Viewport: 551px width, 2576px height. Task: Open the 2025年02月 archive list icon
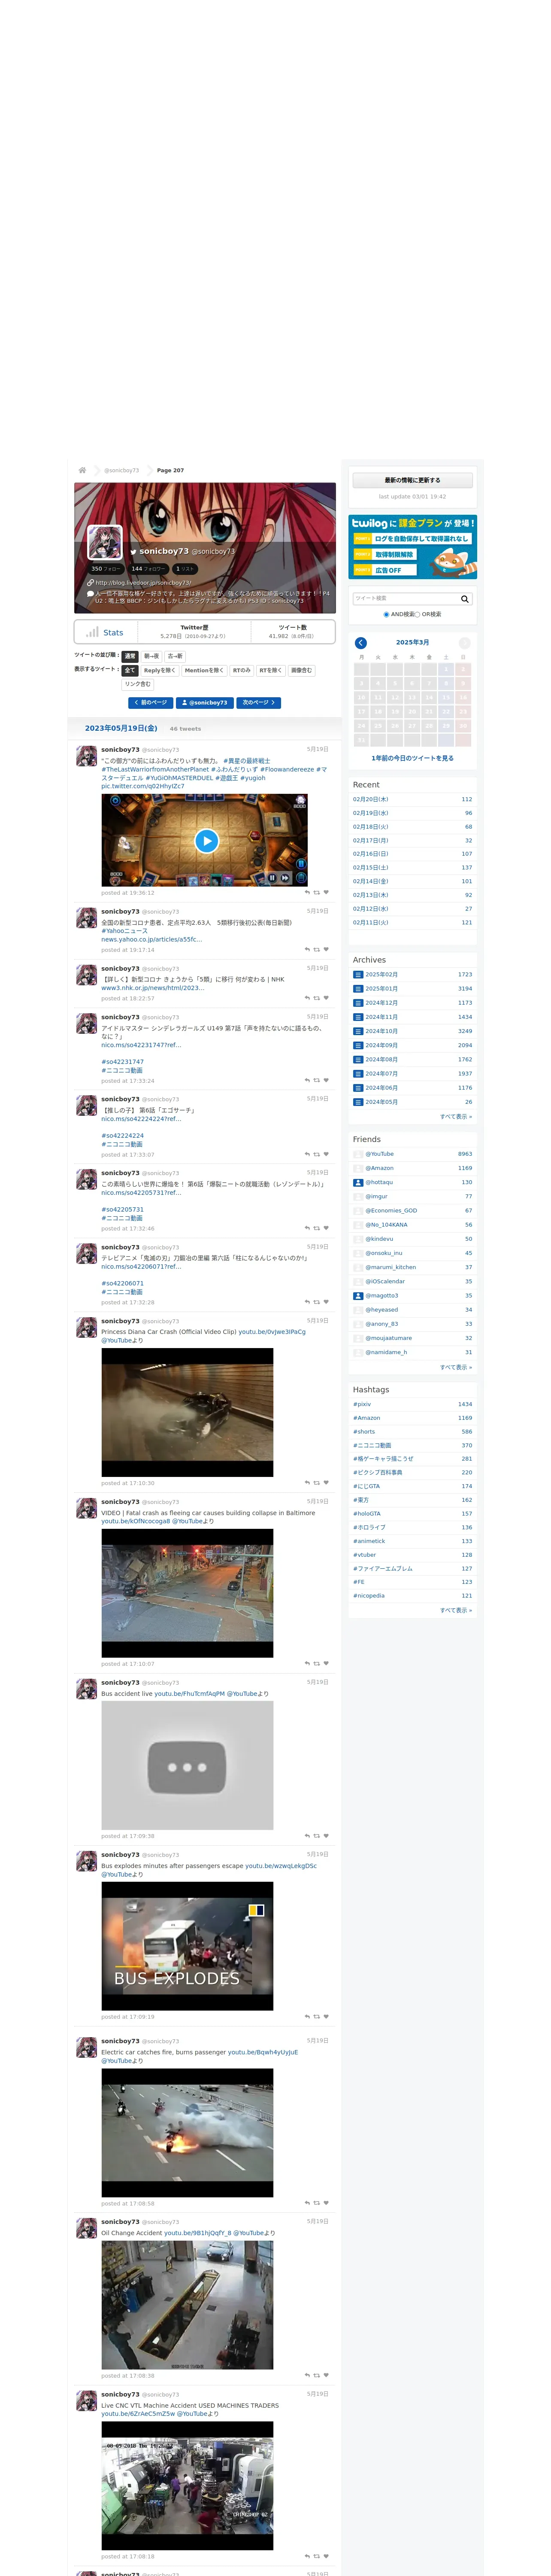[358, 975]
